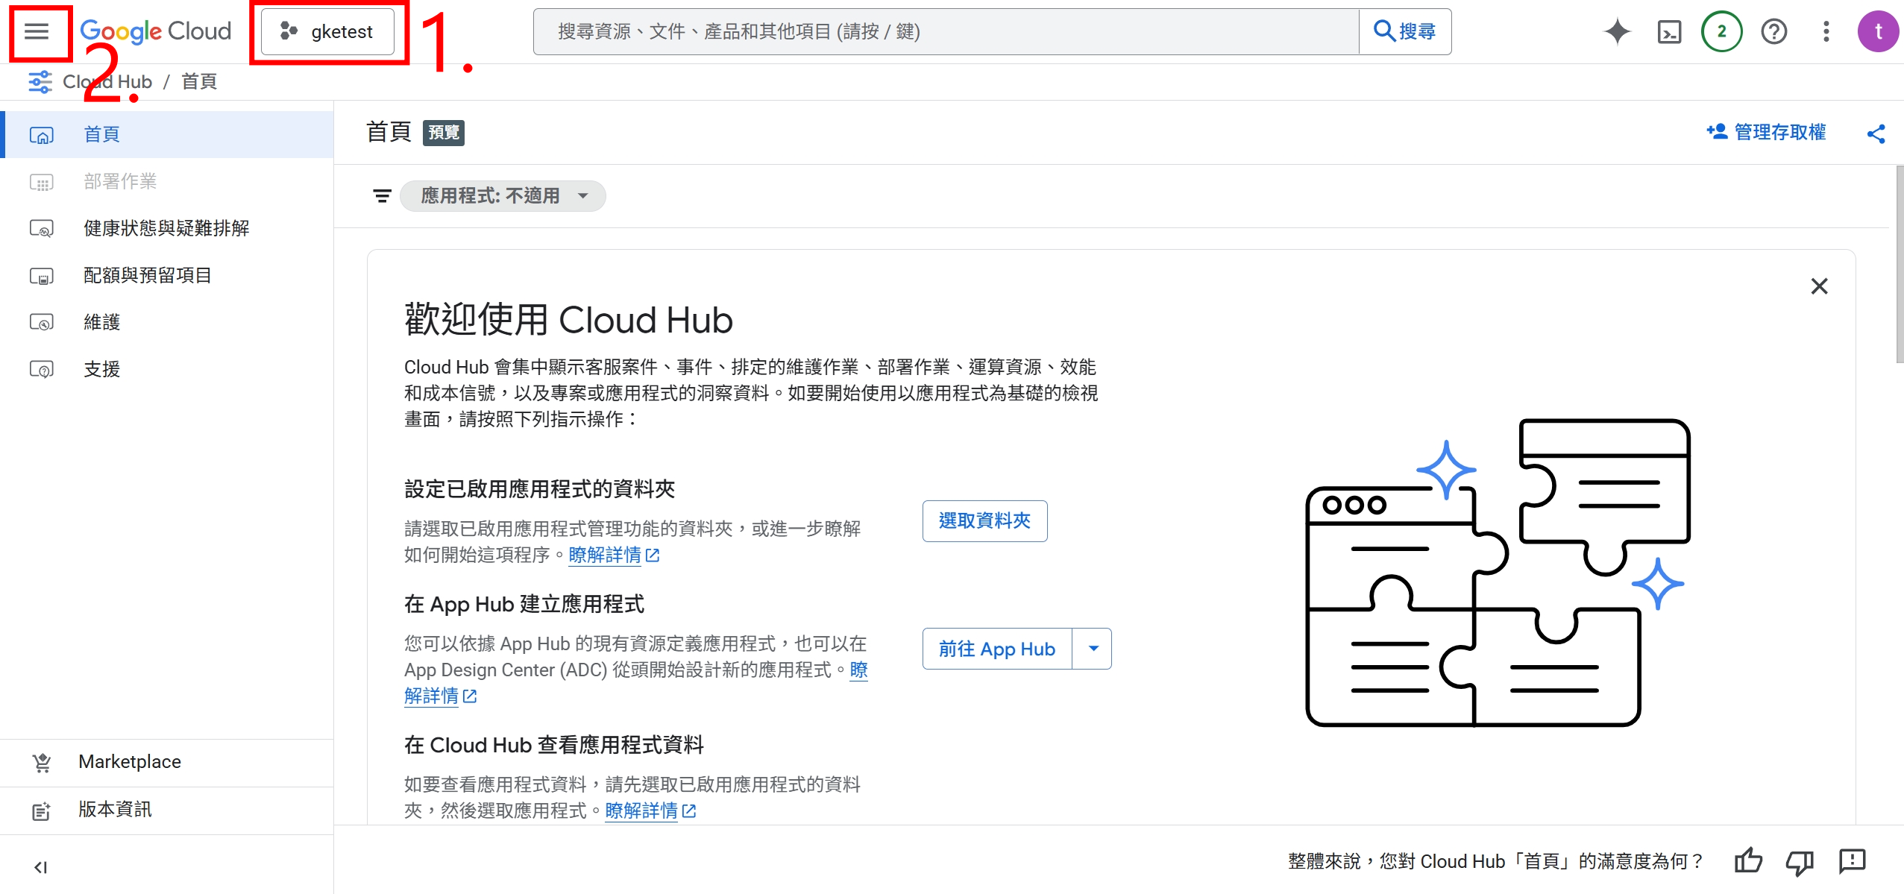Image resolution: width=1904 pixels, height=894 pixels.
Task: Open 版本資訊 release notes
Action: pos(167,810)
